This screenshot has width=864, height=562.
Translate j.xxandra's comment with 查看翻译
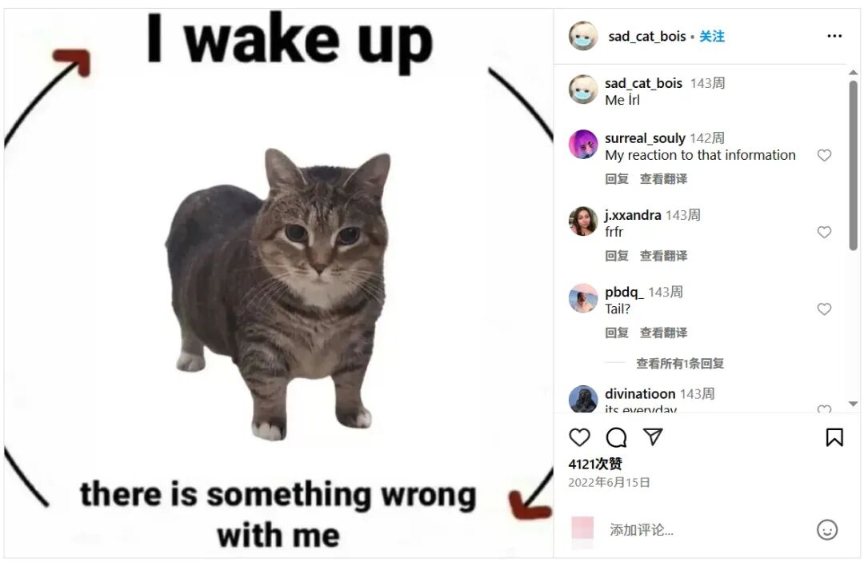(x=663, y=256)
